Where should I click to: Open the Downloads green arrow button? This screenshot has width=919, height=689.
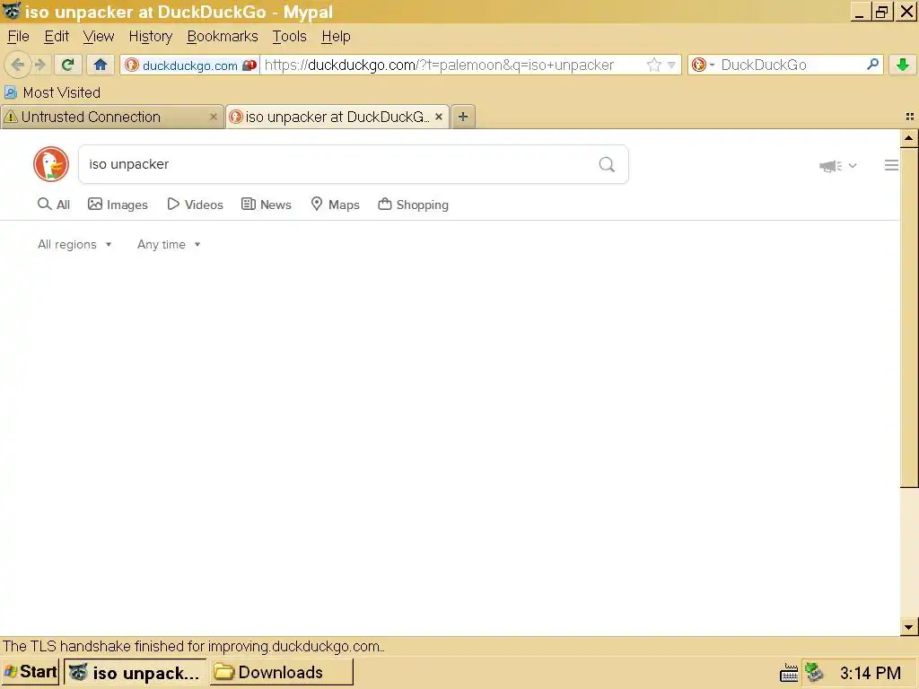tap(903, 65)
